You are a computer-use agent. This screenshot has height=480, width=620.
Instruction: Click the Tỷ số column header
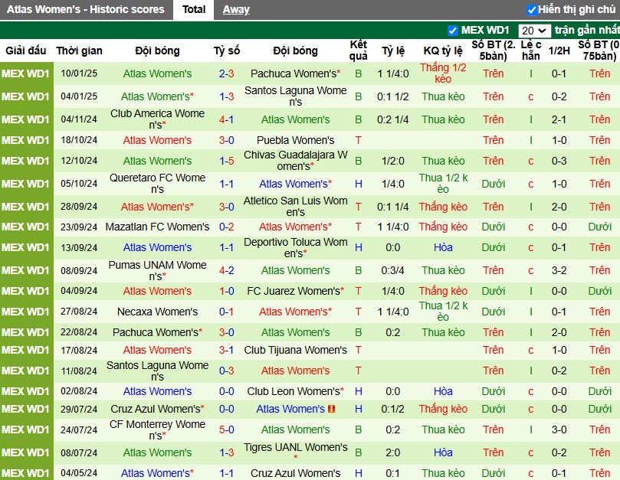pos(227,51)
